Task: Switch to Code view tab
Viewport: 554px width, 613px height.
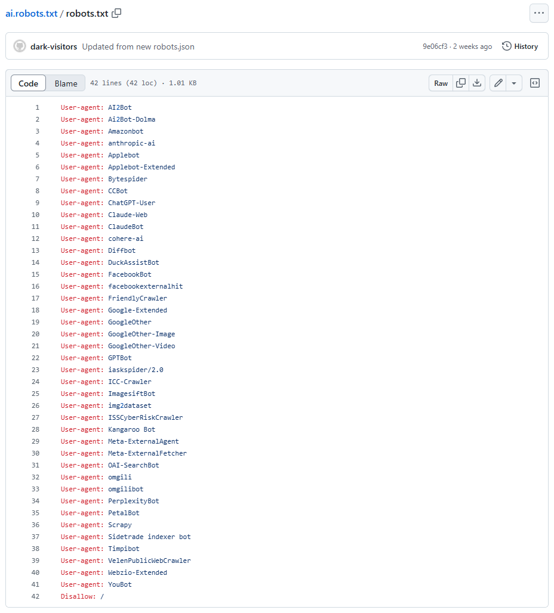Action: click(x=28, y=83)
